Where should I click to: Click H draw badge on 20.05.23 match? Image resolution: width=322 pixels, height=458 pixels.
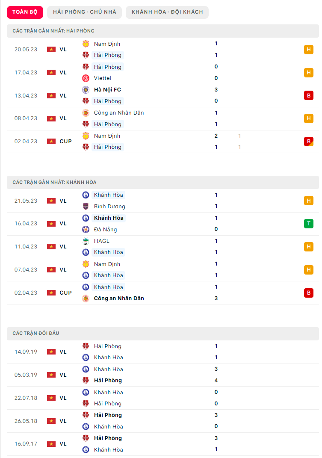(309, 50)
